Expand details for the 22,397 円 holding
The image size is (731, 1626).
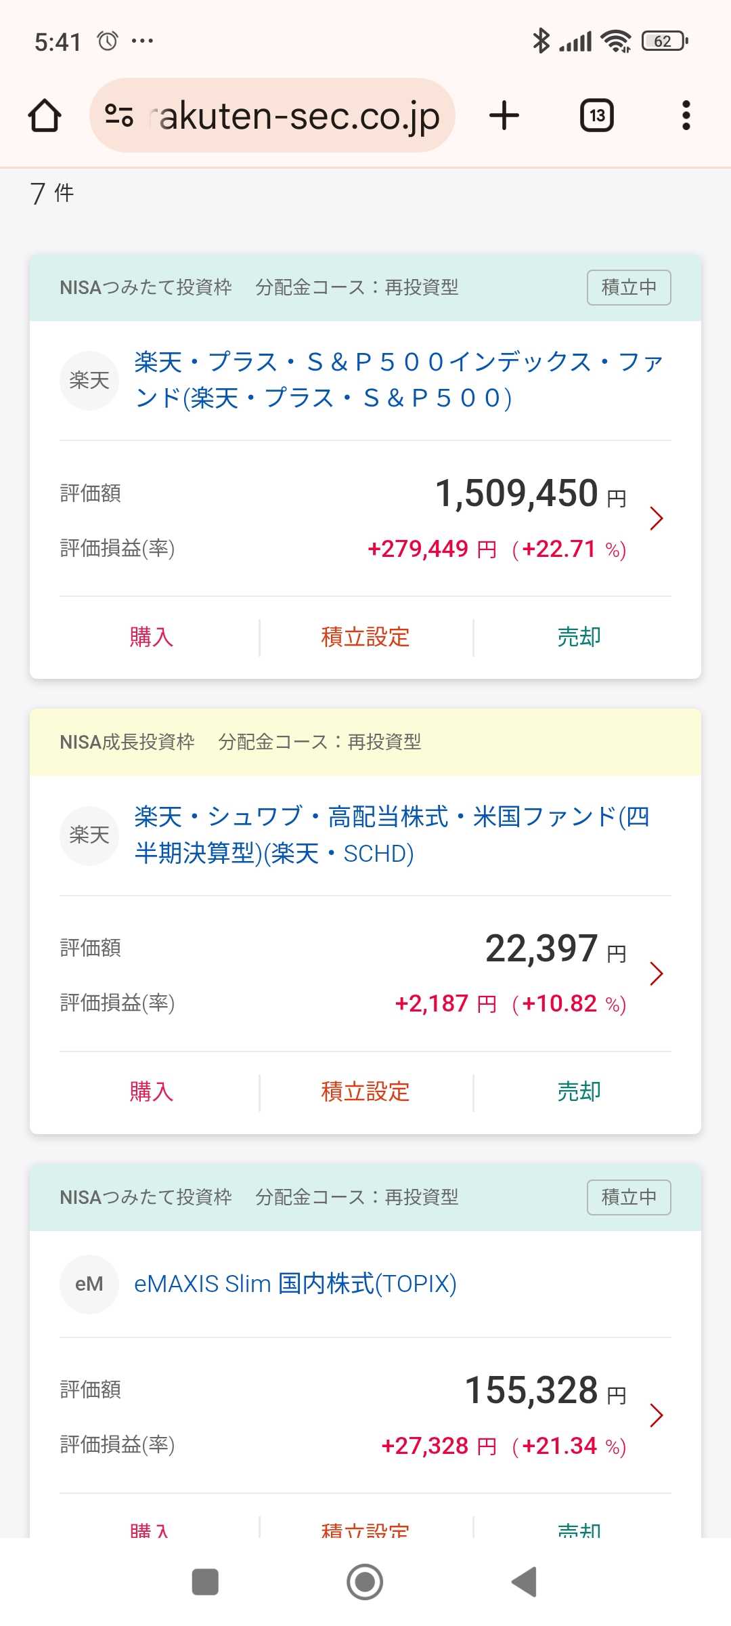pyautogui.click(x=656, y=974)
